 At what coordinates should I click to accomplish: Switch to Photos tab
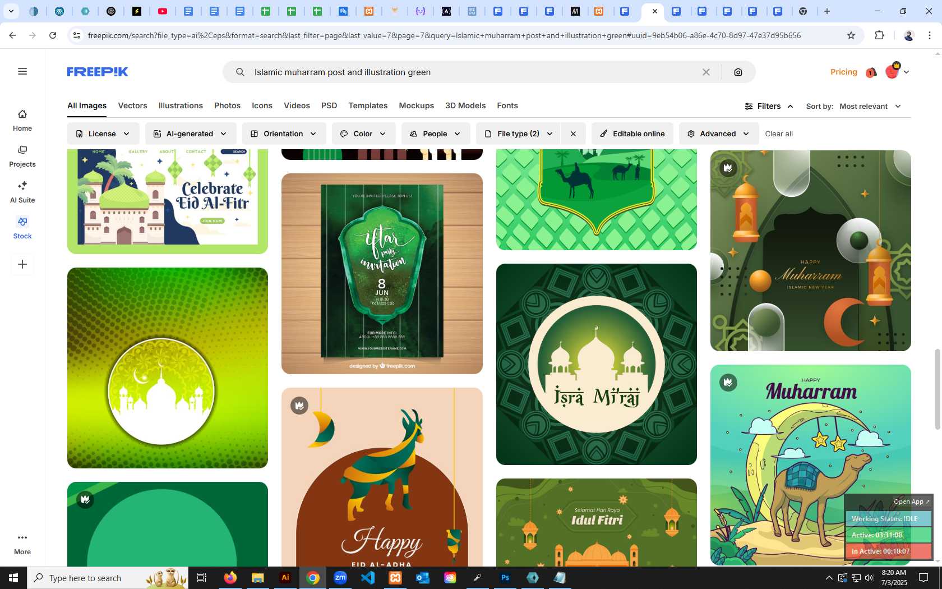pyautogui.click(x=227, y=105)
